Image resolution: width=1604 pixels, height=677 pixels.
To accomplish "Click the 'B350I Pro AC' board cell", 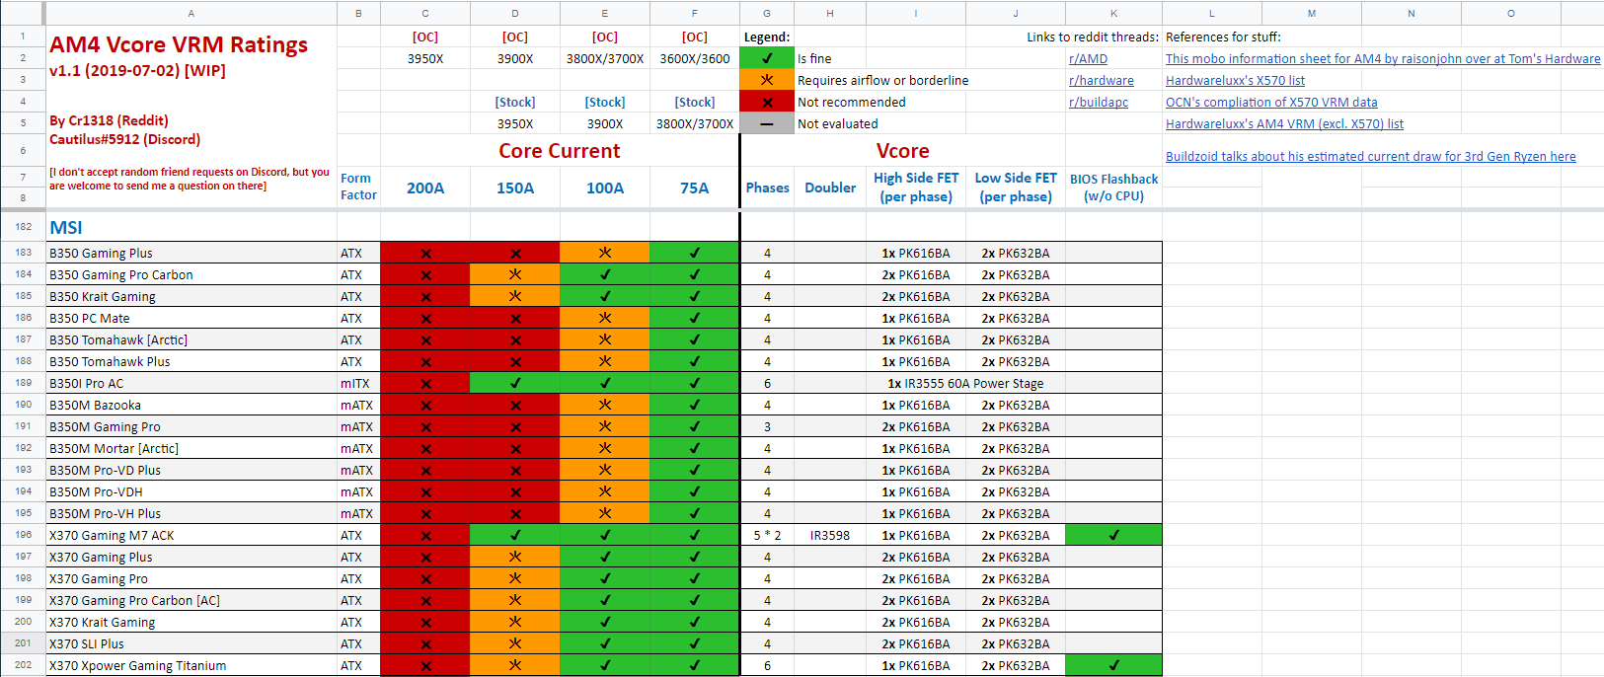I will click(x=191, y=383).
